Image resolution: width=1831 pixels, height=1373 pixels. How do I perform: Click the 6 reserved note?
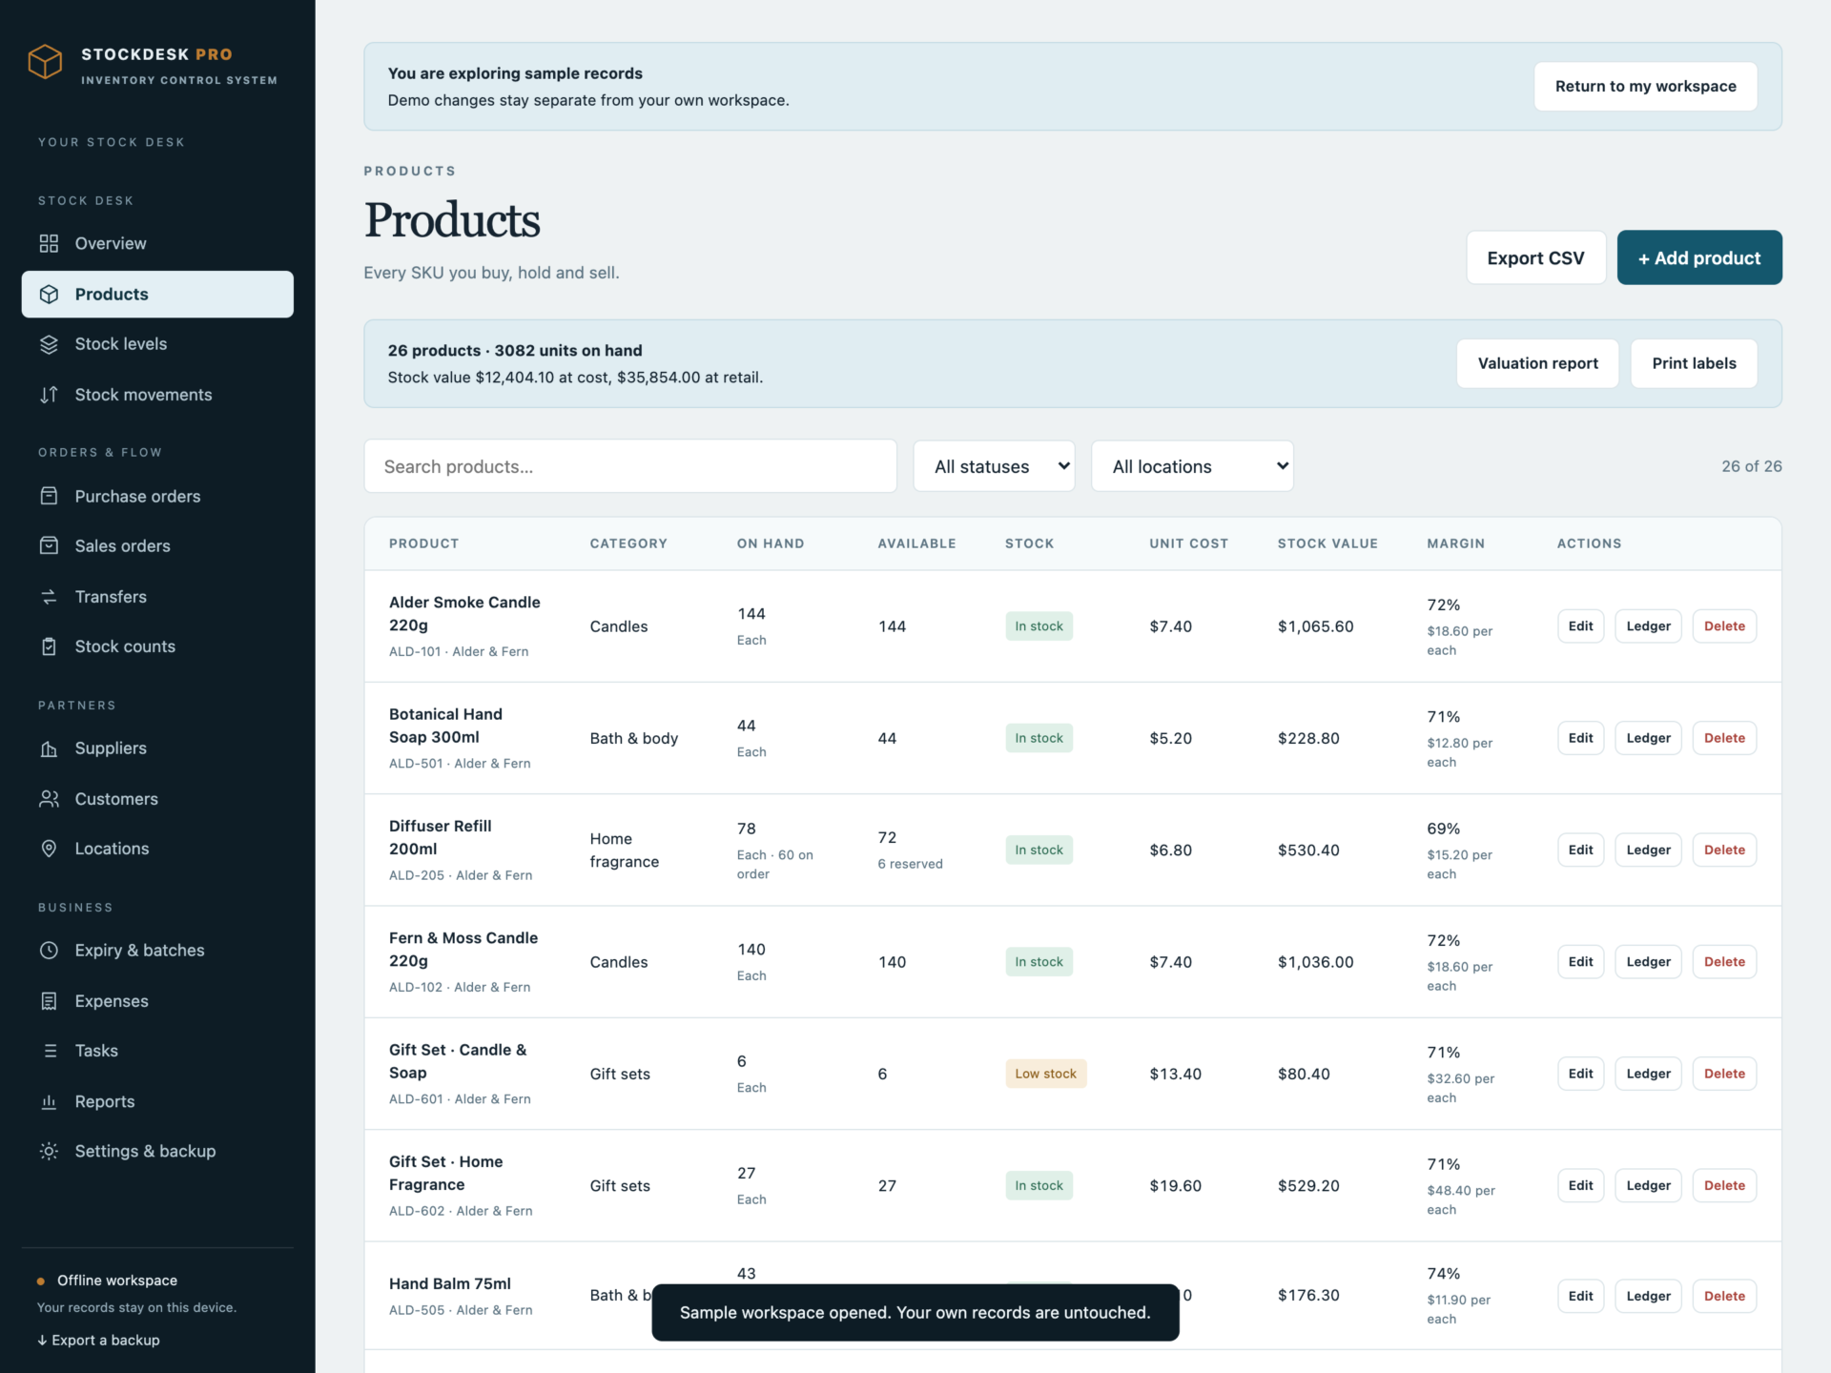(910, 864)
